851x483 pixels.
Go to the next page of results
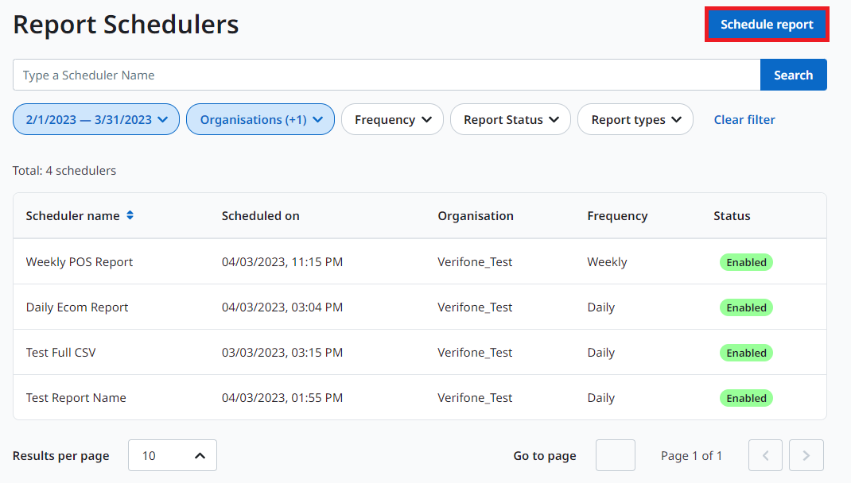pyautogui.click(x=806, y=455)
